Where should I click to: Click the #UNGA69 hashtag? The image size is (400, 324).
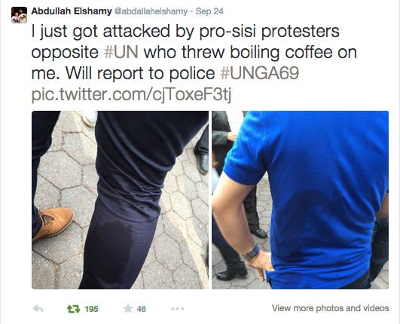click(259, 73)
